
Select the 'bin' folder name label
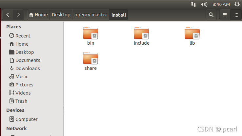pyautogui.click(x=91, y=43)
